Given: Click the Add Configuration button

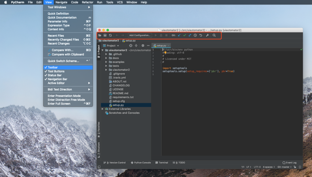Looking at the screenshot, I should [x=140, y=35].
